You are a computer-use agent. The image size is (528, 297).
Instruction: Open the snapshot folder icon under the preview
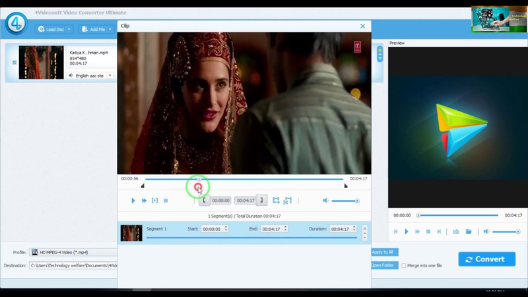point(469,232)
